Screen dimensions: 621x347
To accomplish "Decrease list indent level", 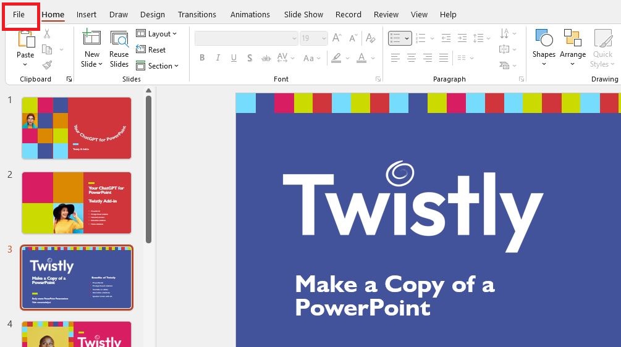I will pos(446,38).
